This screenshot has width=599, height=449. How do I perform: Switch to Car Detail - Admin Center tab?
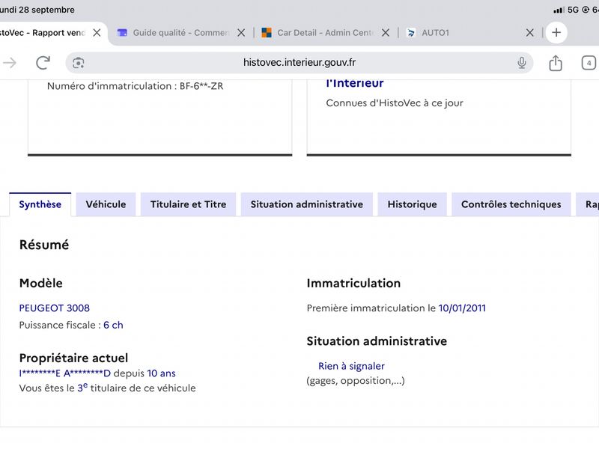click(317, 33)
